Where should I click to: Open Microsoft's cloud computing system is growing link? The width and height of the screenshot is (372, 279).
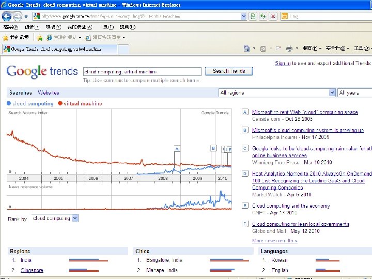[x=308, y=130]
